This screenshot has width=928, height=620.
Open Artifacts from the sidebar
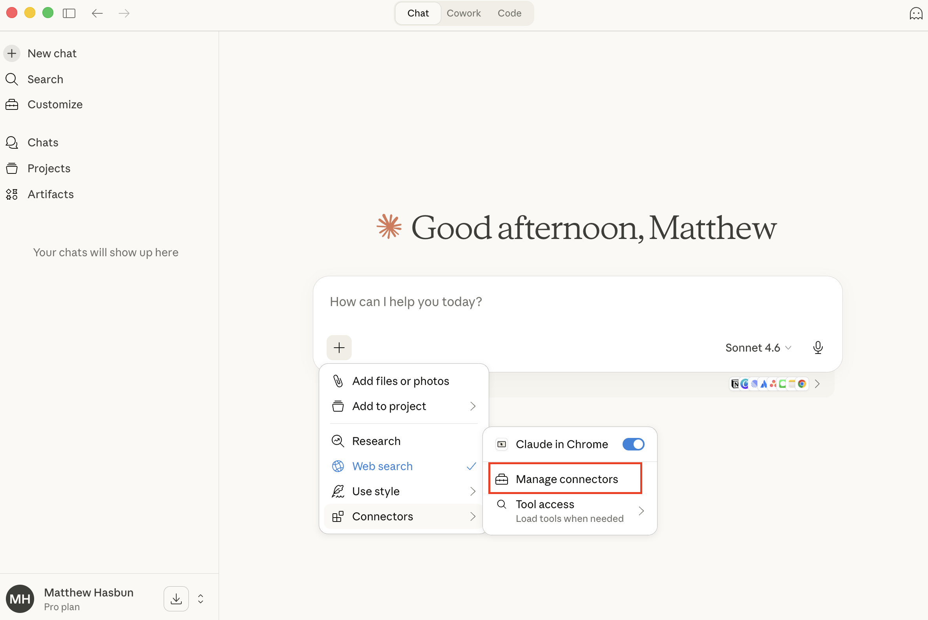pyautogui.click(x=50, y=194)
